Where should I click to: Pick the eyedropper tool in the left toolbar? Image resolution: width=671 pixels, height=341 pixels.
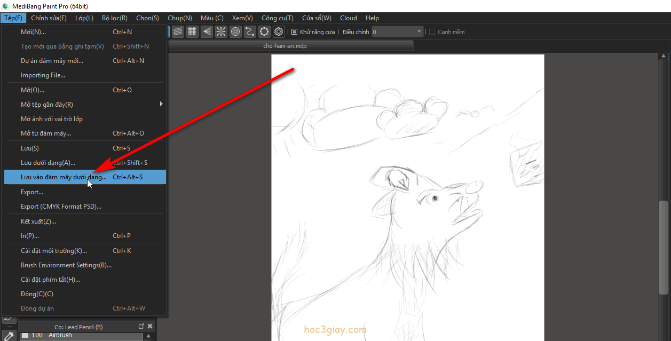(9, 336)
